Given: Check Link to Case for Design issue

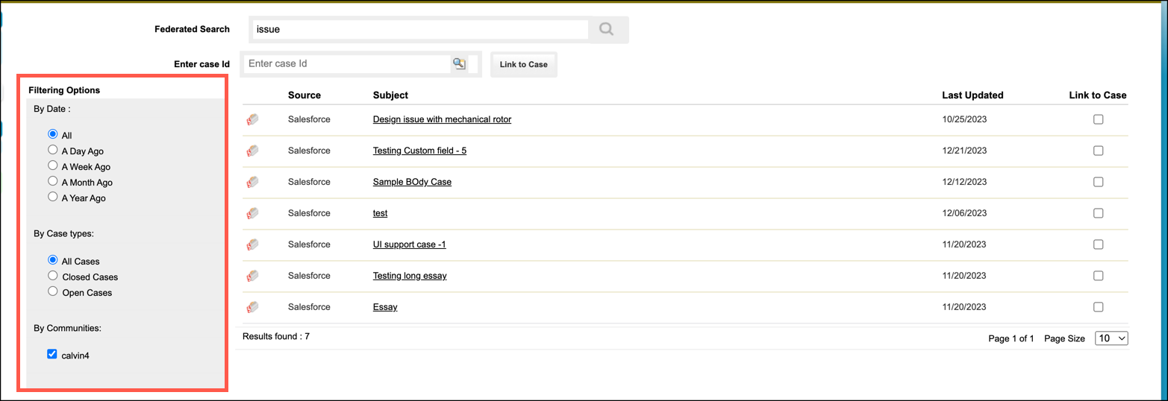Looking at the screenshot, I should (1098, 119).
